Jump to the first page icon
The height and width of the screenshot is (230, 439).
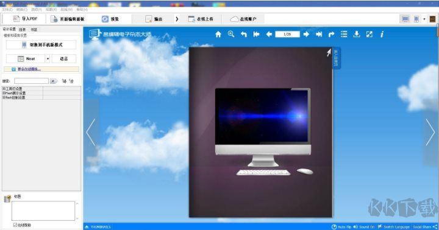[256, 34]
